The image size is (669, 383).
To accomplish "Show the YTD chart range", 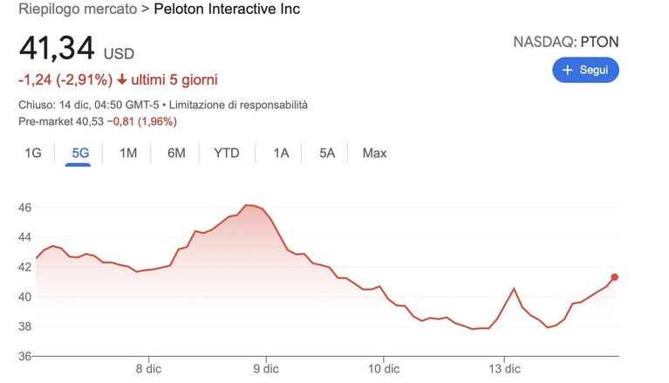I will click(227, 153).
